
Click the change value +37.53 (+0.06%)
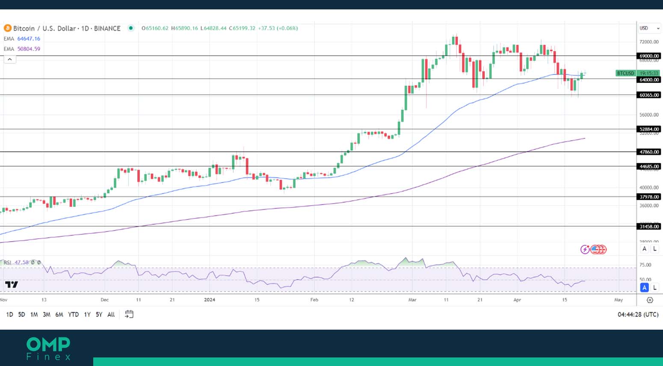pos(278,28)
